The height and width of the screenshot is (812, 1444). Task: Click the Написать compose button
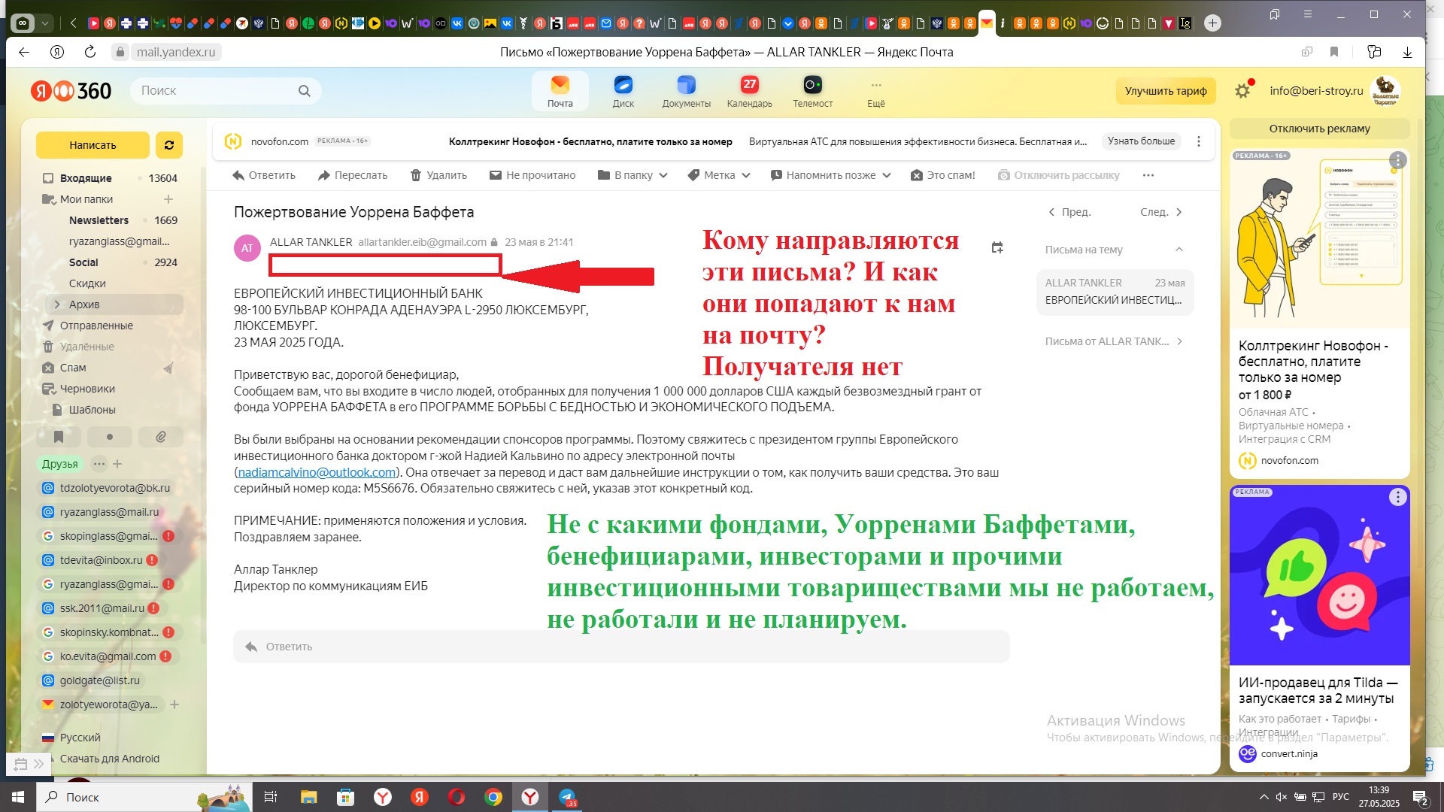(93, 145)
